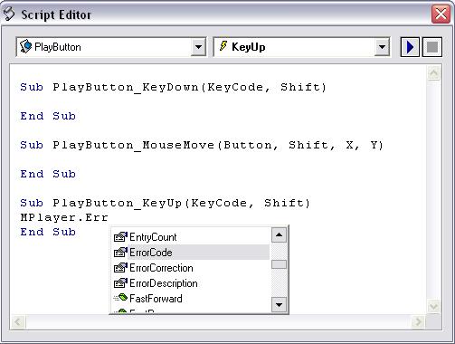Click the Sub PlayButton_MouseMove code line

coord(202,146)
